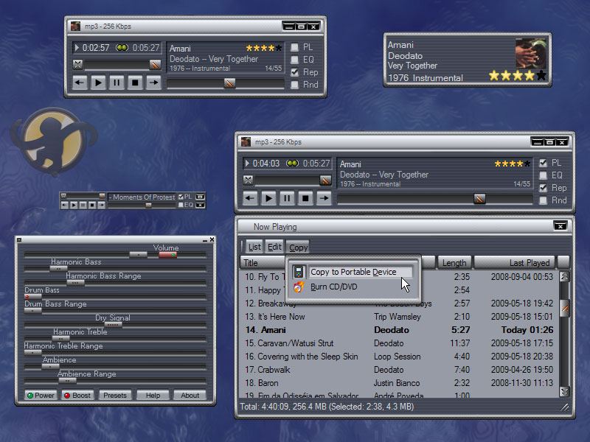Click the Now Playing scrollbar up arrow
Viewport: 590px width, 442px height.
(564, 277)
